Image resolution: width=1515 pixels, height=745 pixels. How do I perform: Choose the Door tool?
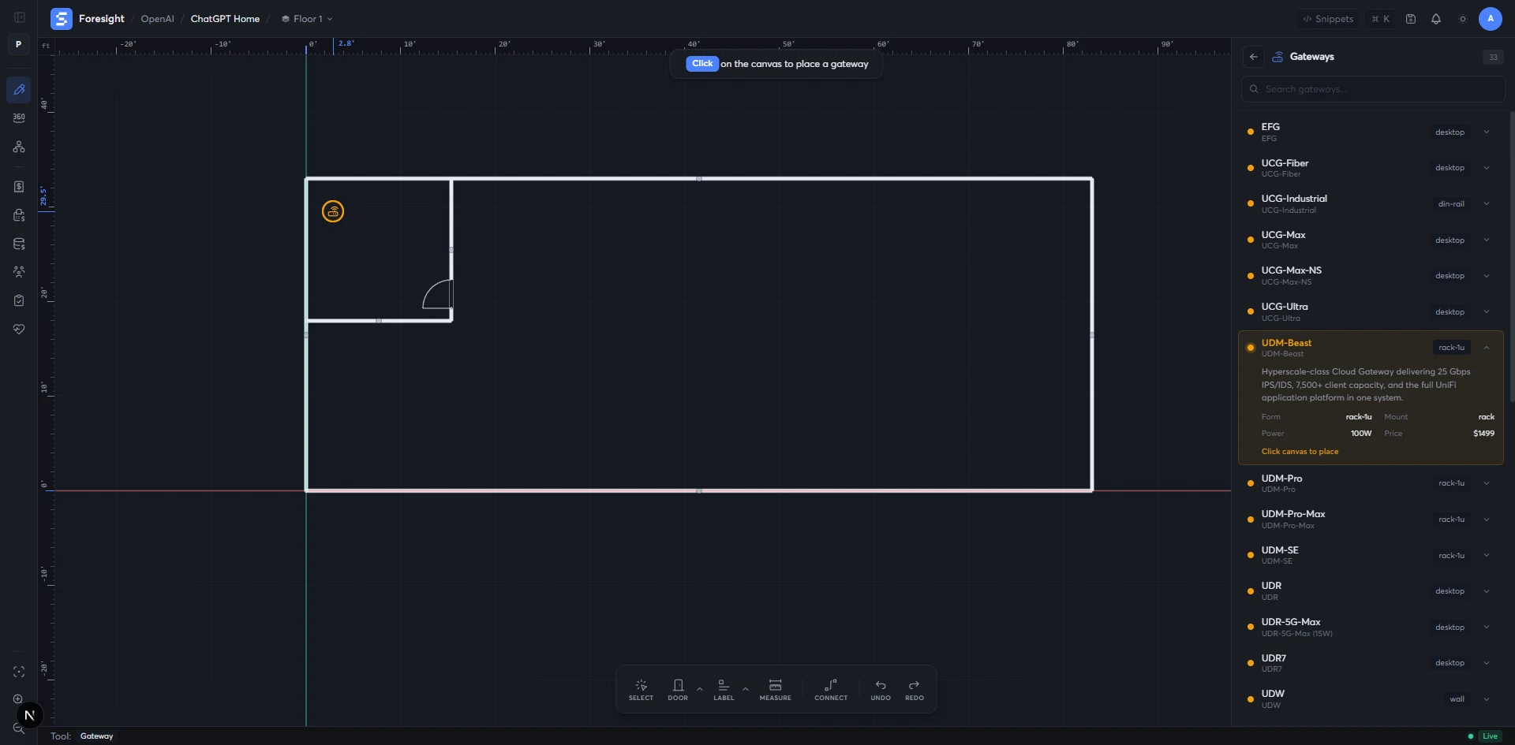[678, 690]
